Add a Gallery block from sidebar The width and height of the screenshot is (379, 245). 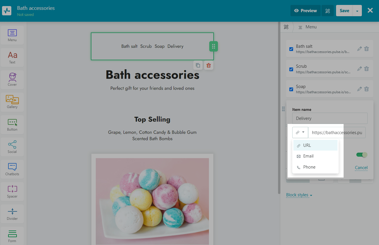(12, 102)
